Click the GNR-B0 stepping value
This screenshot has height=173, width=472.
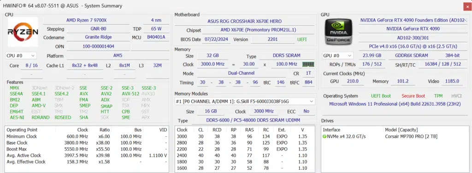point(99,29)
